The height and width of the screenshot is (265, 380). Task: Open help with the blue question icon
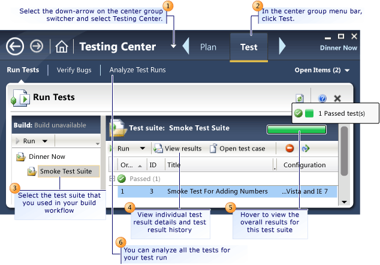click(322, 98)
